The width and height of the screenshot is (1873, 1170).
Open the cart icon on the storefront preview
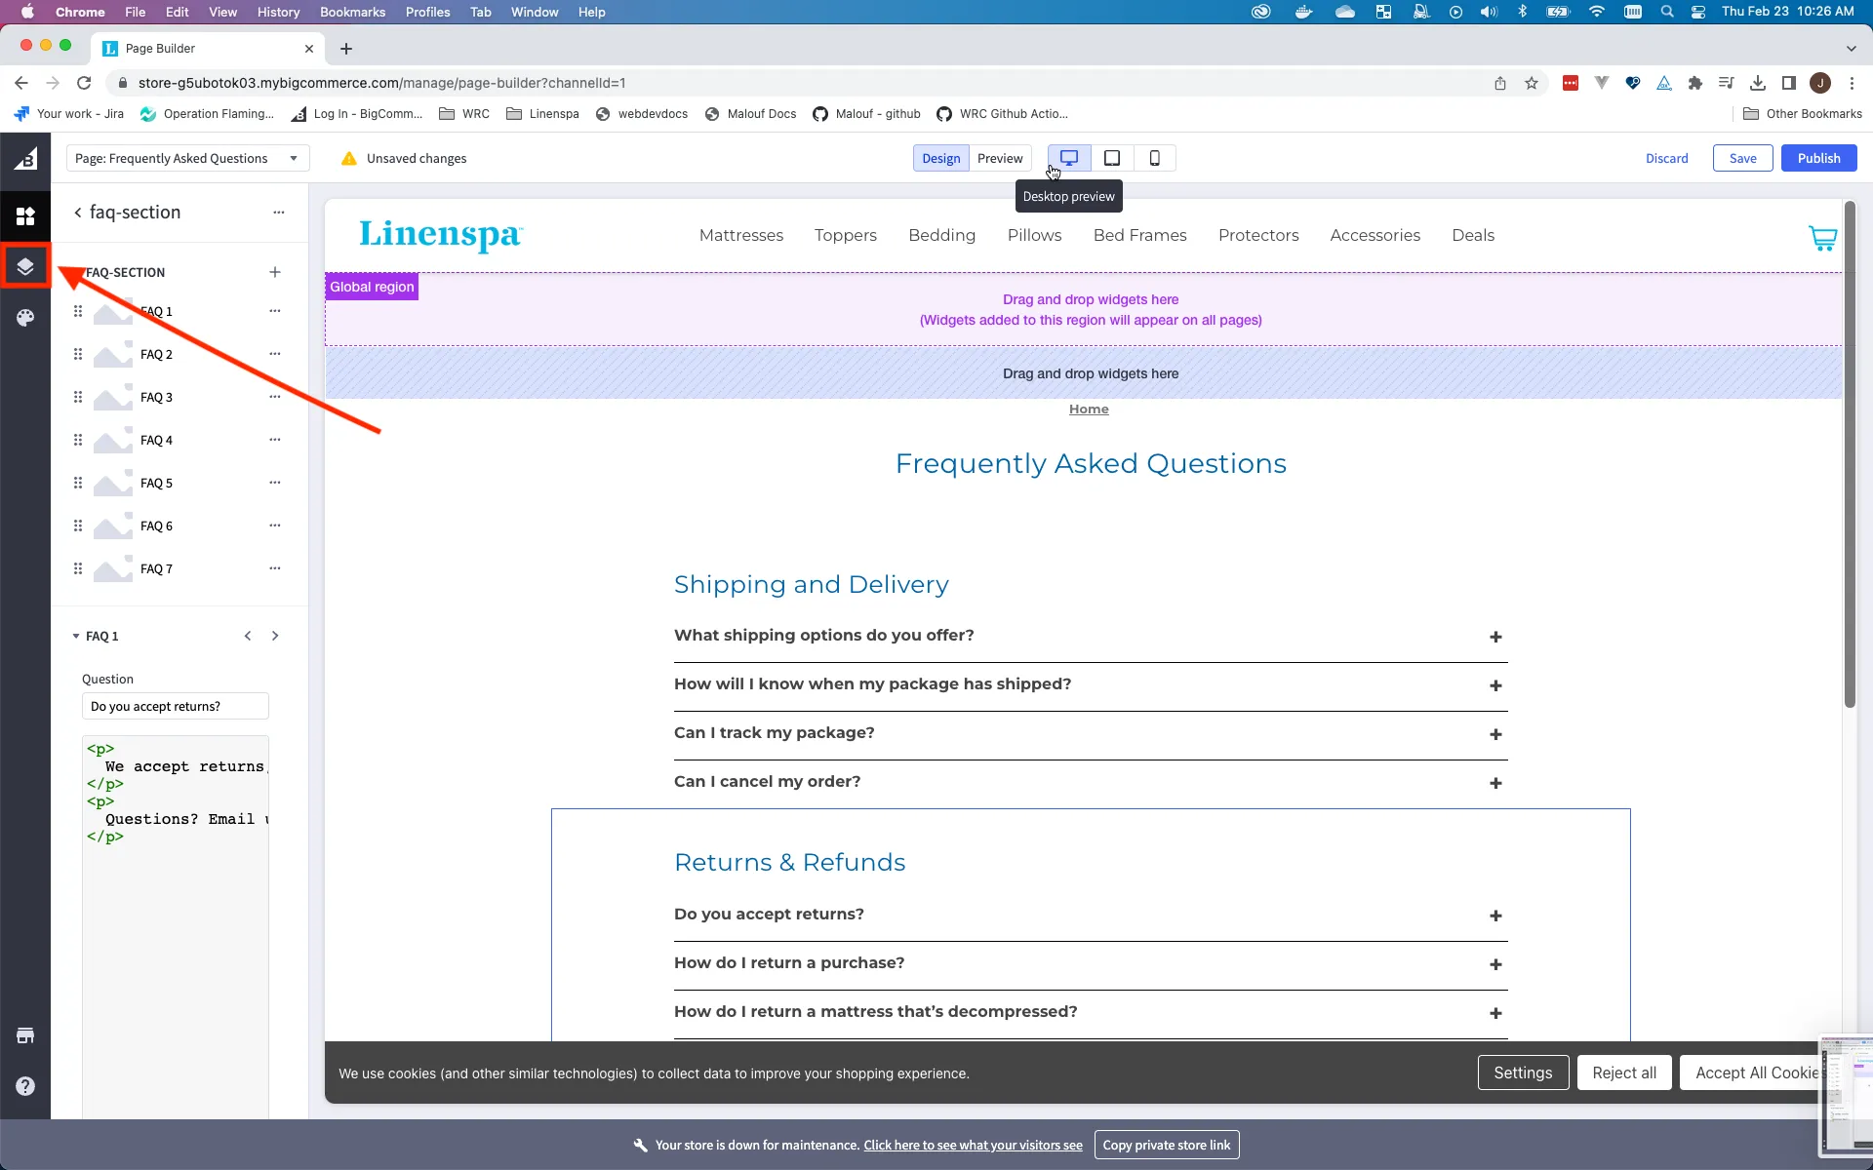pos(1821,237)
